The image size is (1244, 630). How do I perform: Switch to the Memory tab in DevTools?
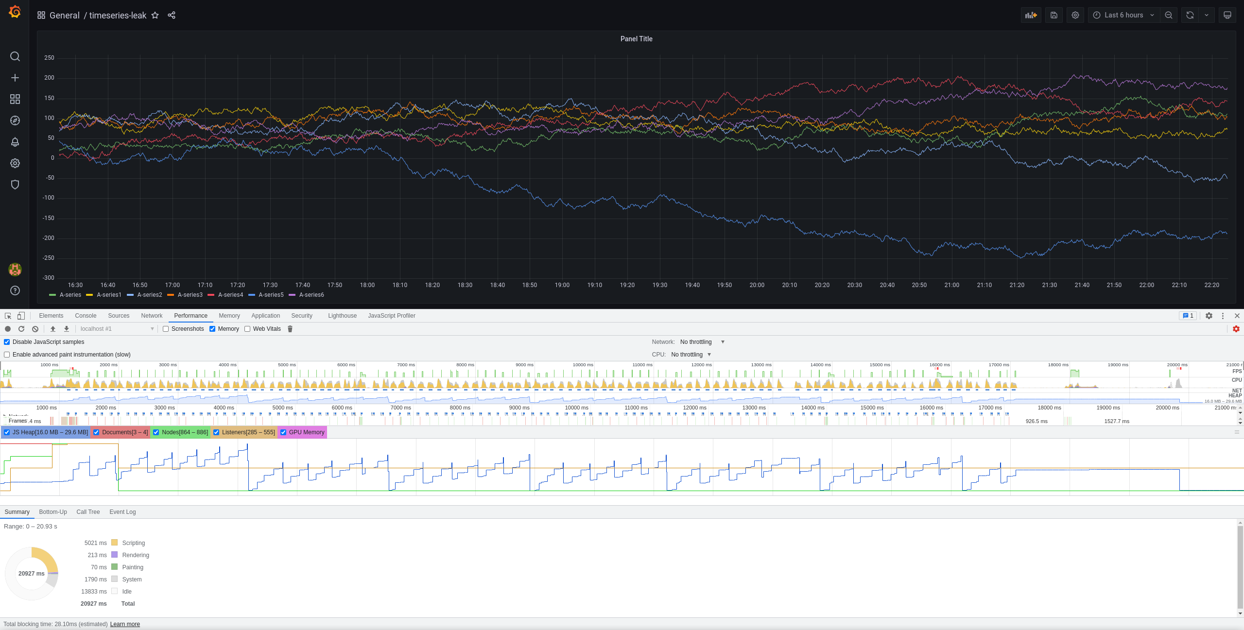(x=229, y=316)
